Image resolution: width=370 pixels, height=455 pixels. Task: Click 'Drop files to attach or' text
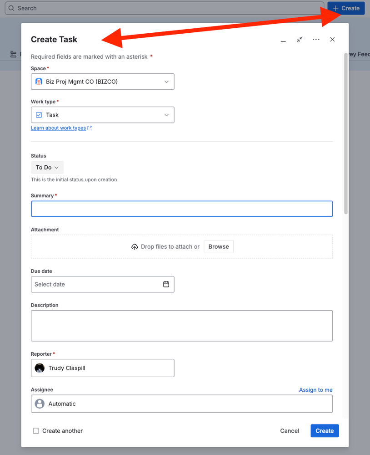click(170, 247)
